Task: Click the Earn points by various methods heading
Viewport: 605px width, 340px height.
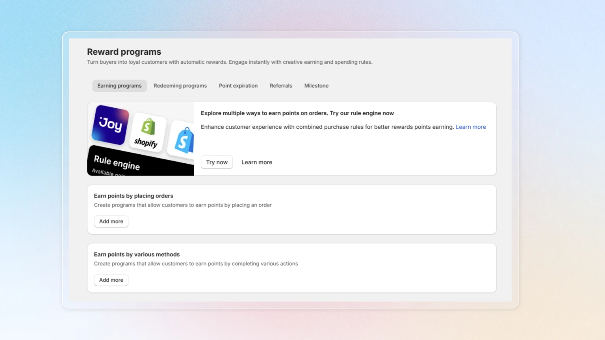Action: [x=137, y=255]
